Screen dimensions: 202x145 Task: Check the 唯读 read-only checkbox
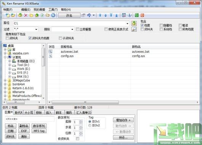180,25
